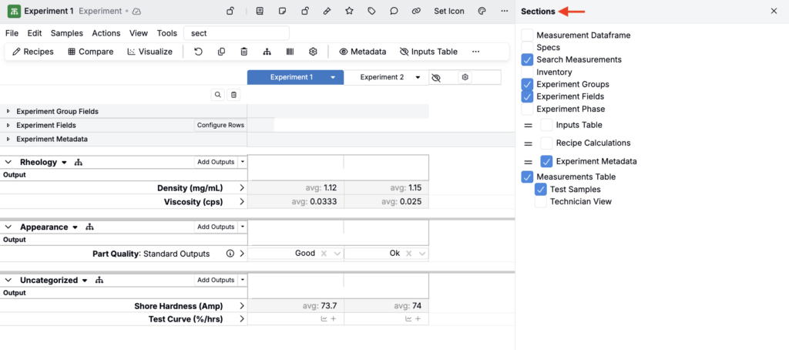Open Part Quality dropdown showing Good
The image size is (789, 350).
point(336,254)
